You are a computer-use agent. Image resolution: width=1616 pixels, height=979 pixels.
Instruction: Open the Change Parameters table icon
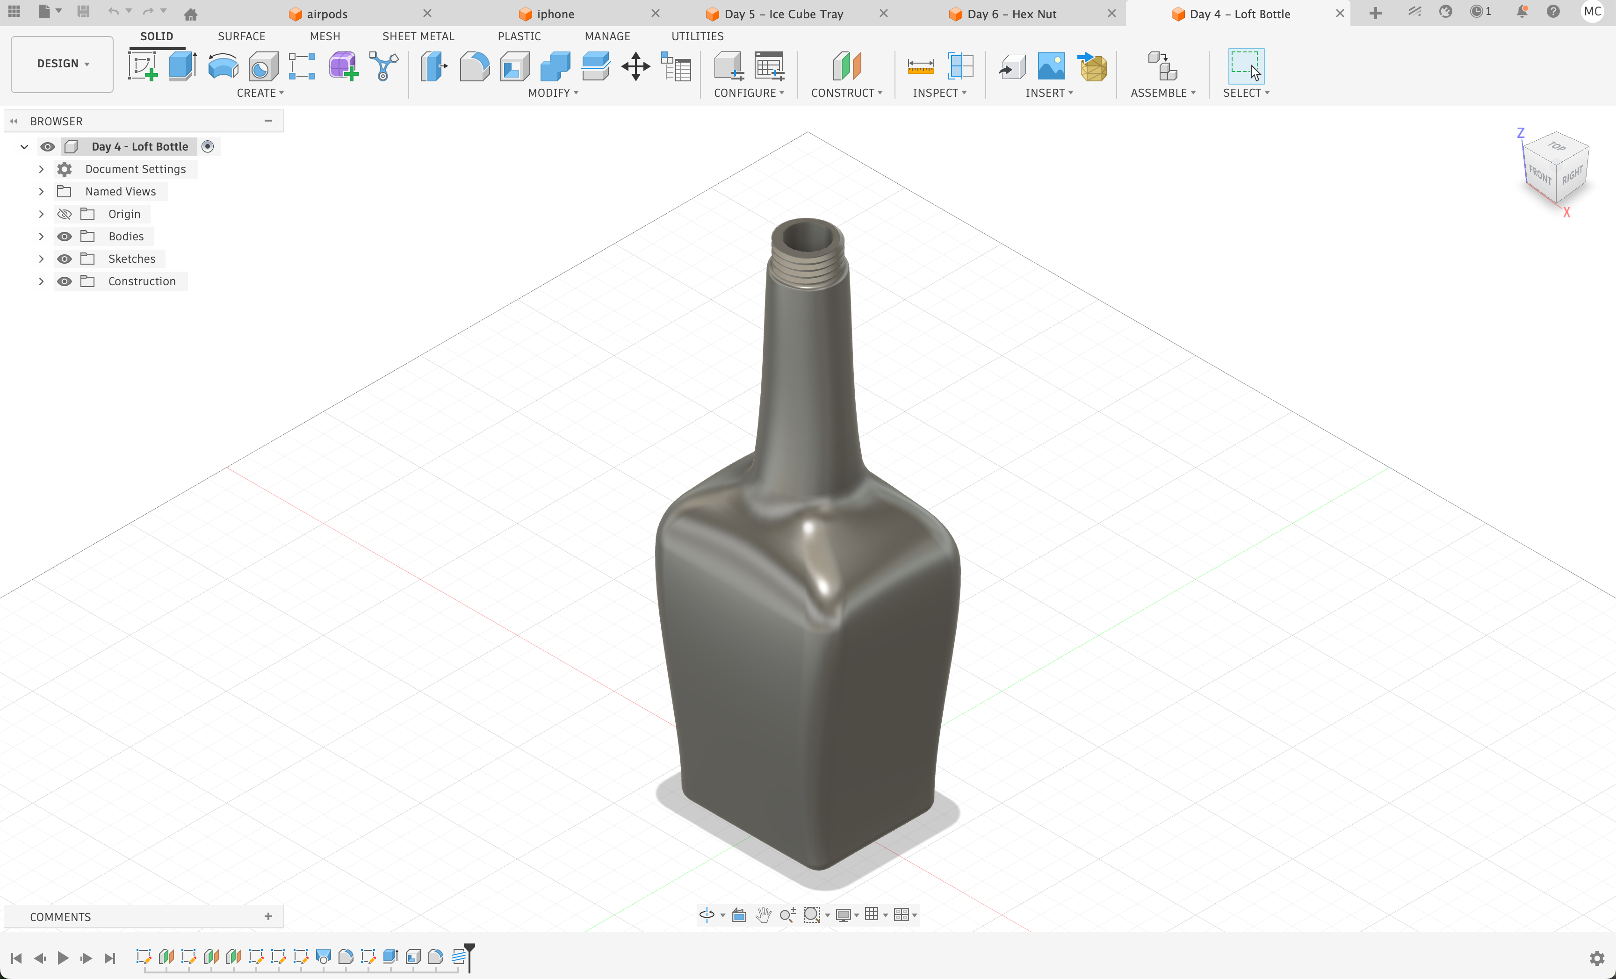pyautogui.click(x=676, y=66)
